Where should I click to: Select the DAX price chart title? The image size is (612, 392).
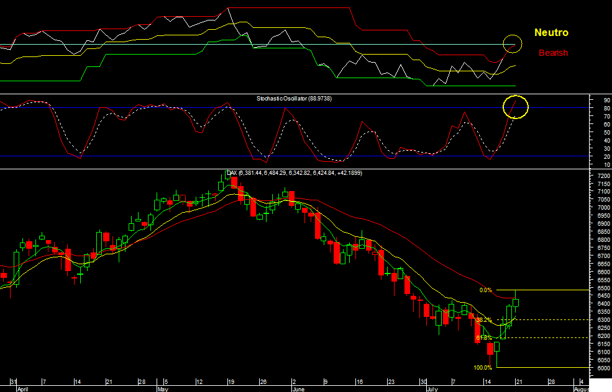pos(295,172)
